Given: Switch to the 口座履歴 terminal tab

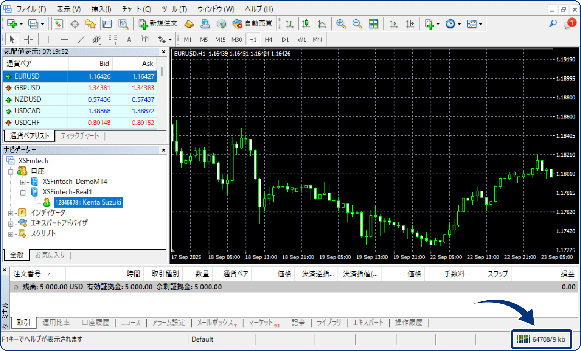Looking at the screenshot, I should point(95,323).
